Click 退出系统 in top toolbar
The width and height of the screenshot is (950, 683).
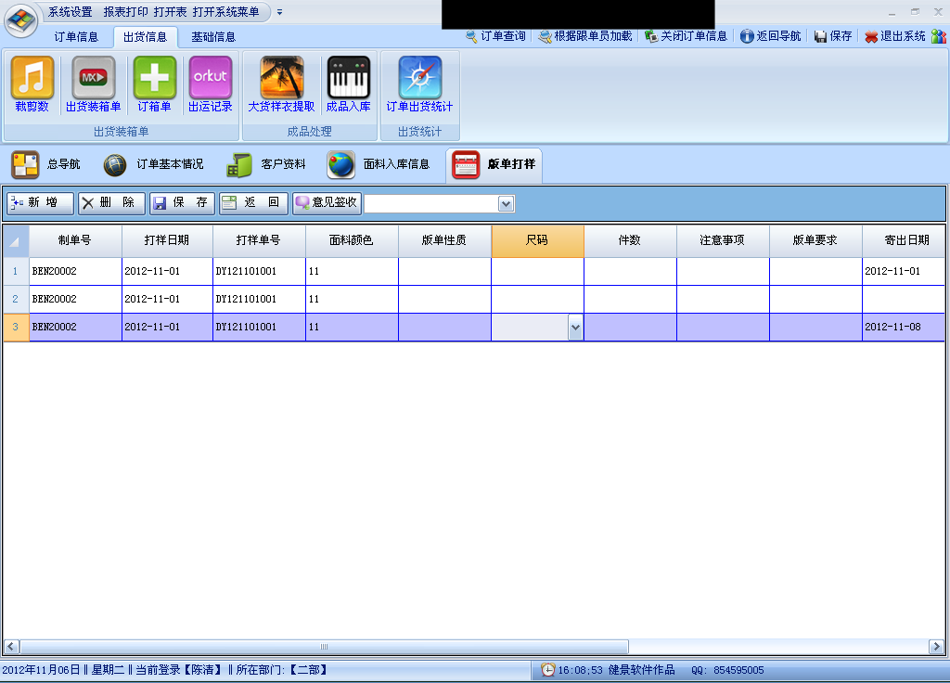pos(895,36)
